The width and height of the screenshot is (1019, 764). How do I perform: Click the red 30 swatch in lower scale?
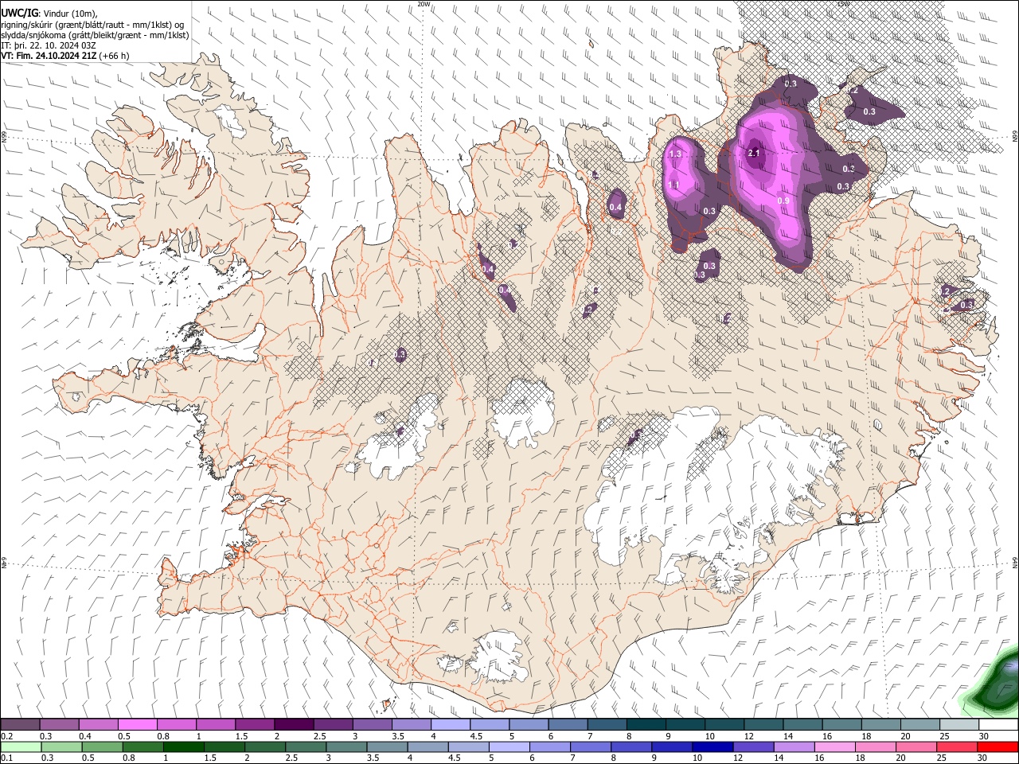[998, 746]
